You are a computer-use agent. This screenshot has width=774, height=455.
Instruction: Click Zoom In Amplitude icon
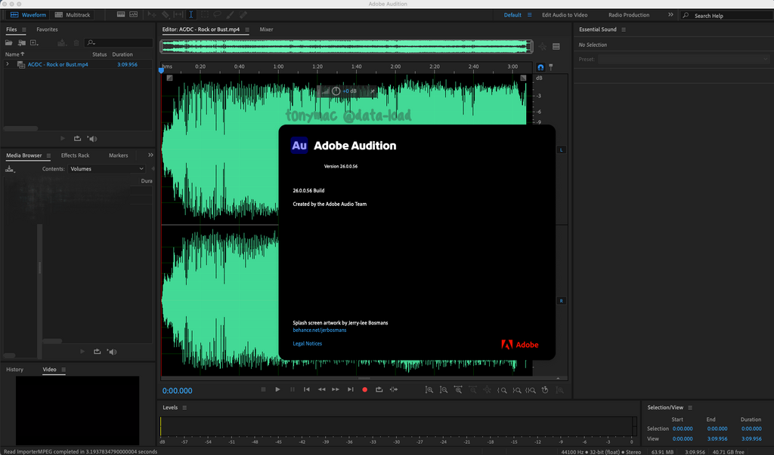429,389
